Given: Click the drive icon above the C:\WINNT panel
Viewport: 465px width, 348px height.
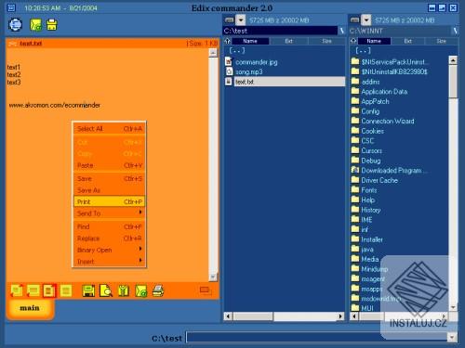Looking at the screenshot, I should [x=355, y=20].
